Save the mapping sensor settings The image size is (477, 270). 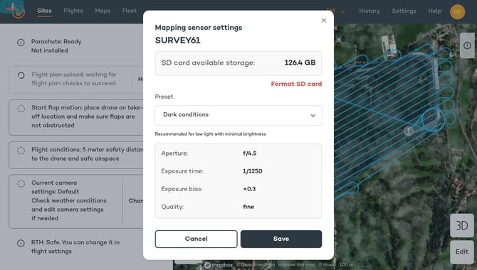coord(281,239)
